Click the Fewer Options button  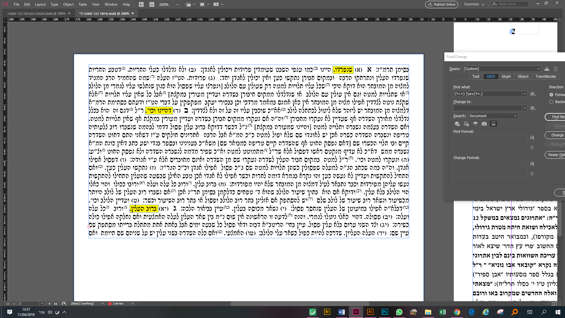556,155
